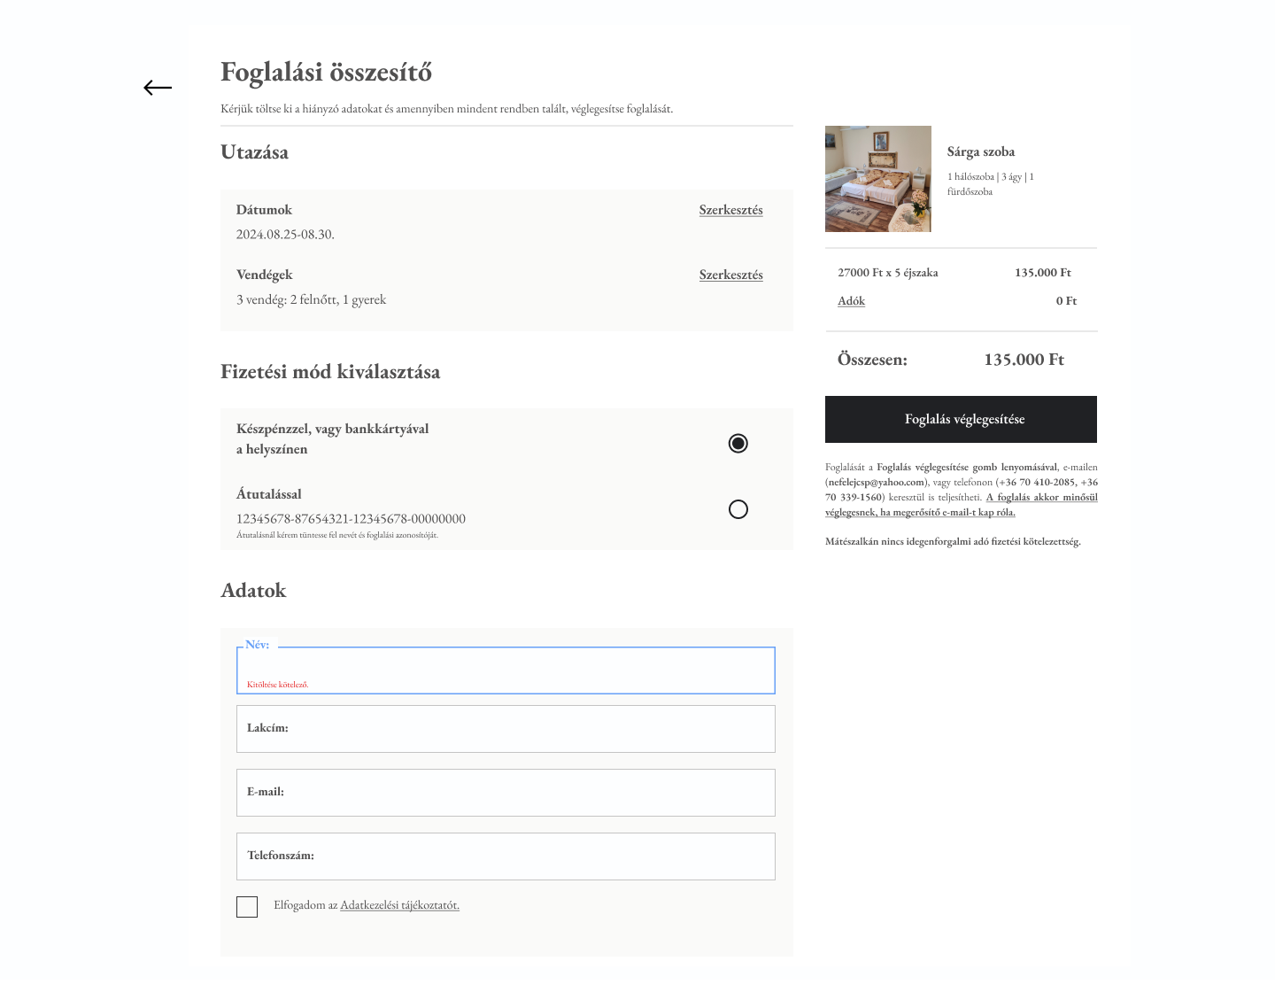1275x992 pixels.
Task: Open the Adatkezelési tájékoztató link
Action: [x=399, y=905]
